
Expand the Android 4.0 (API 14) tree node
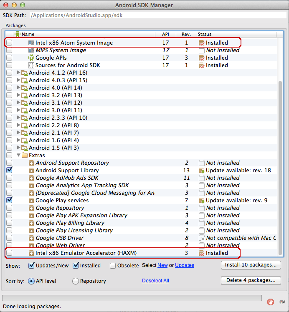coord(18,88)
